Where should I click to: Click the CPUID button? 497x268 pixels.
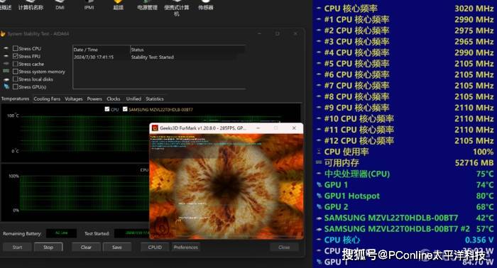[155, 247]
